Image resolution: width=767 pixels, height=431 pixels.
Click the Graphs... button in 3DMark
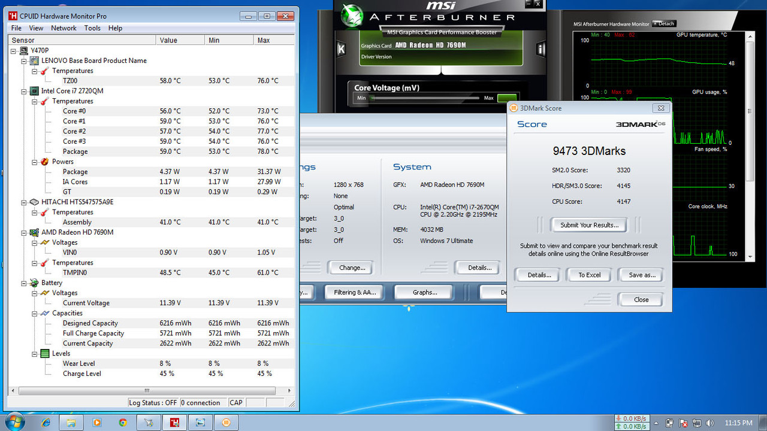tap(424, 292)
